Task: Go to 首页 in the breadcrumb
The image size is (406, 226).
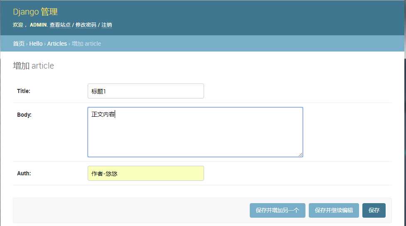Action: pos(19,44)
